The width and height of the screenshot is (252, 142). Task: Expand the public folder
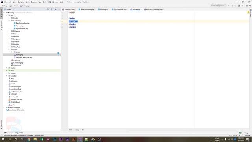[7, 68]
